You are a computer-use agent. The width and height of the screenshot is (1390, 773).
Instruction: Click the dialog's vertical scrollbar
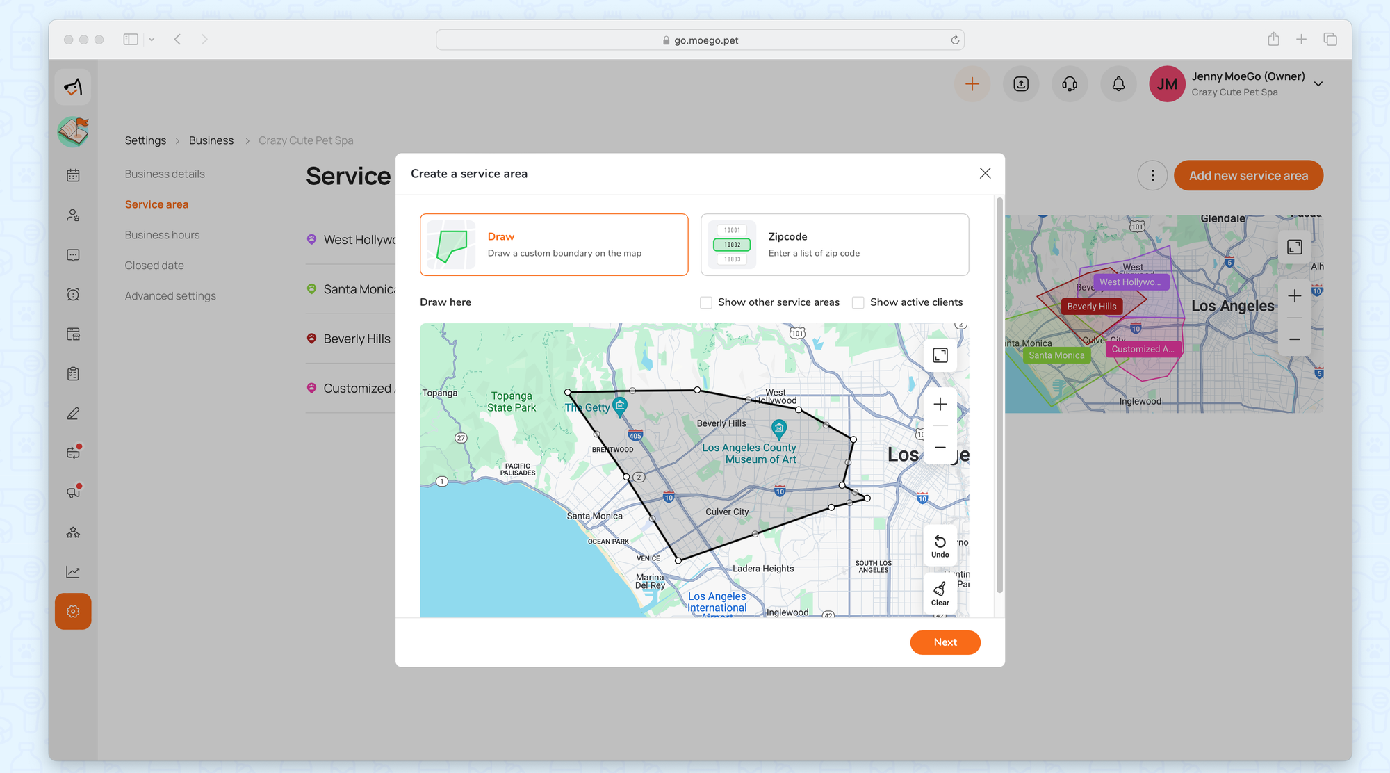(999, 396)
